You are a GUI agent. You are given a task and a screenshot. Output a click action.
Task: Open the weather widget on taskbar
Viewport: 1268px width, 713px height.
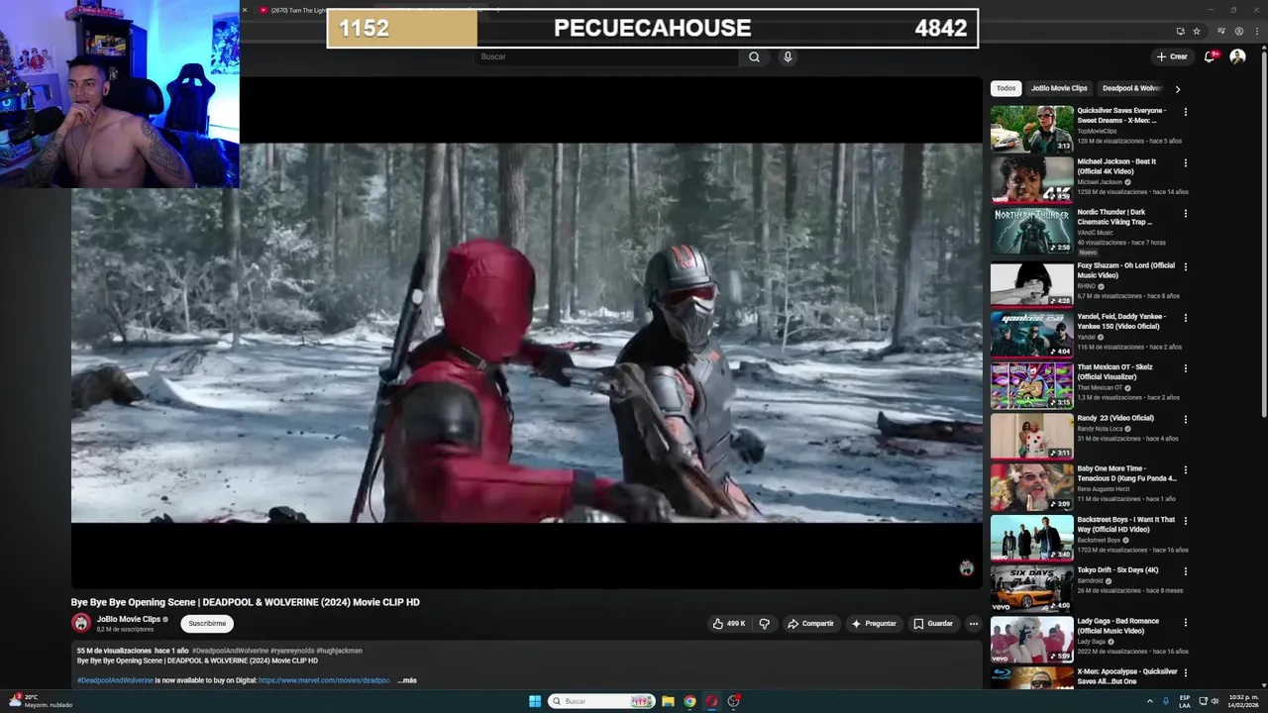coord(41,701)
